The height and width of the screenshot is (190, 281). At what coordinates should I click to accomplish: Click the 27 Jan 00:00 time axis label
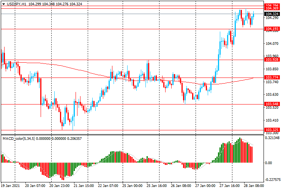[205, 185]
